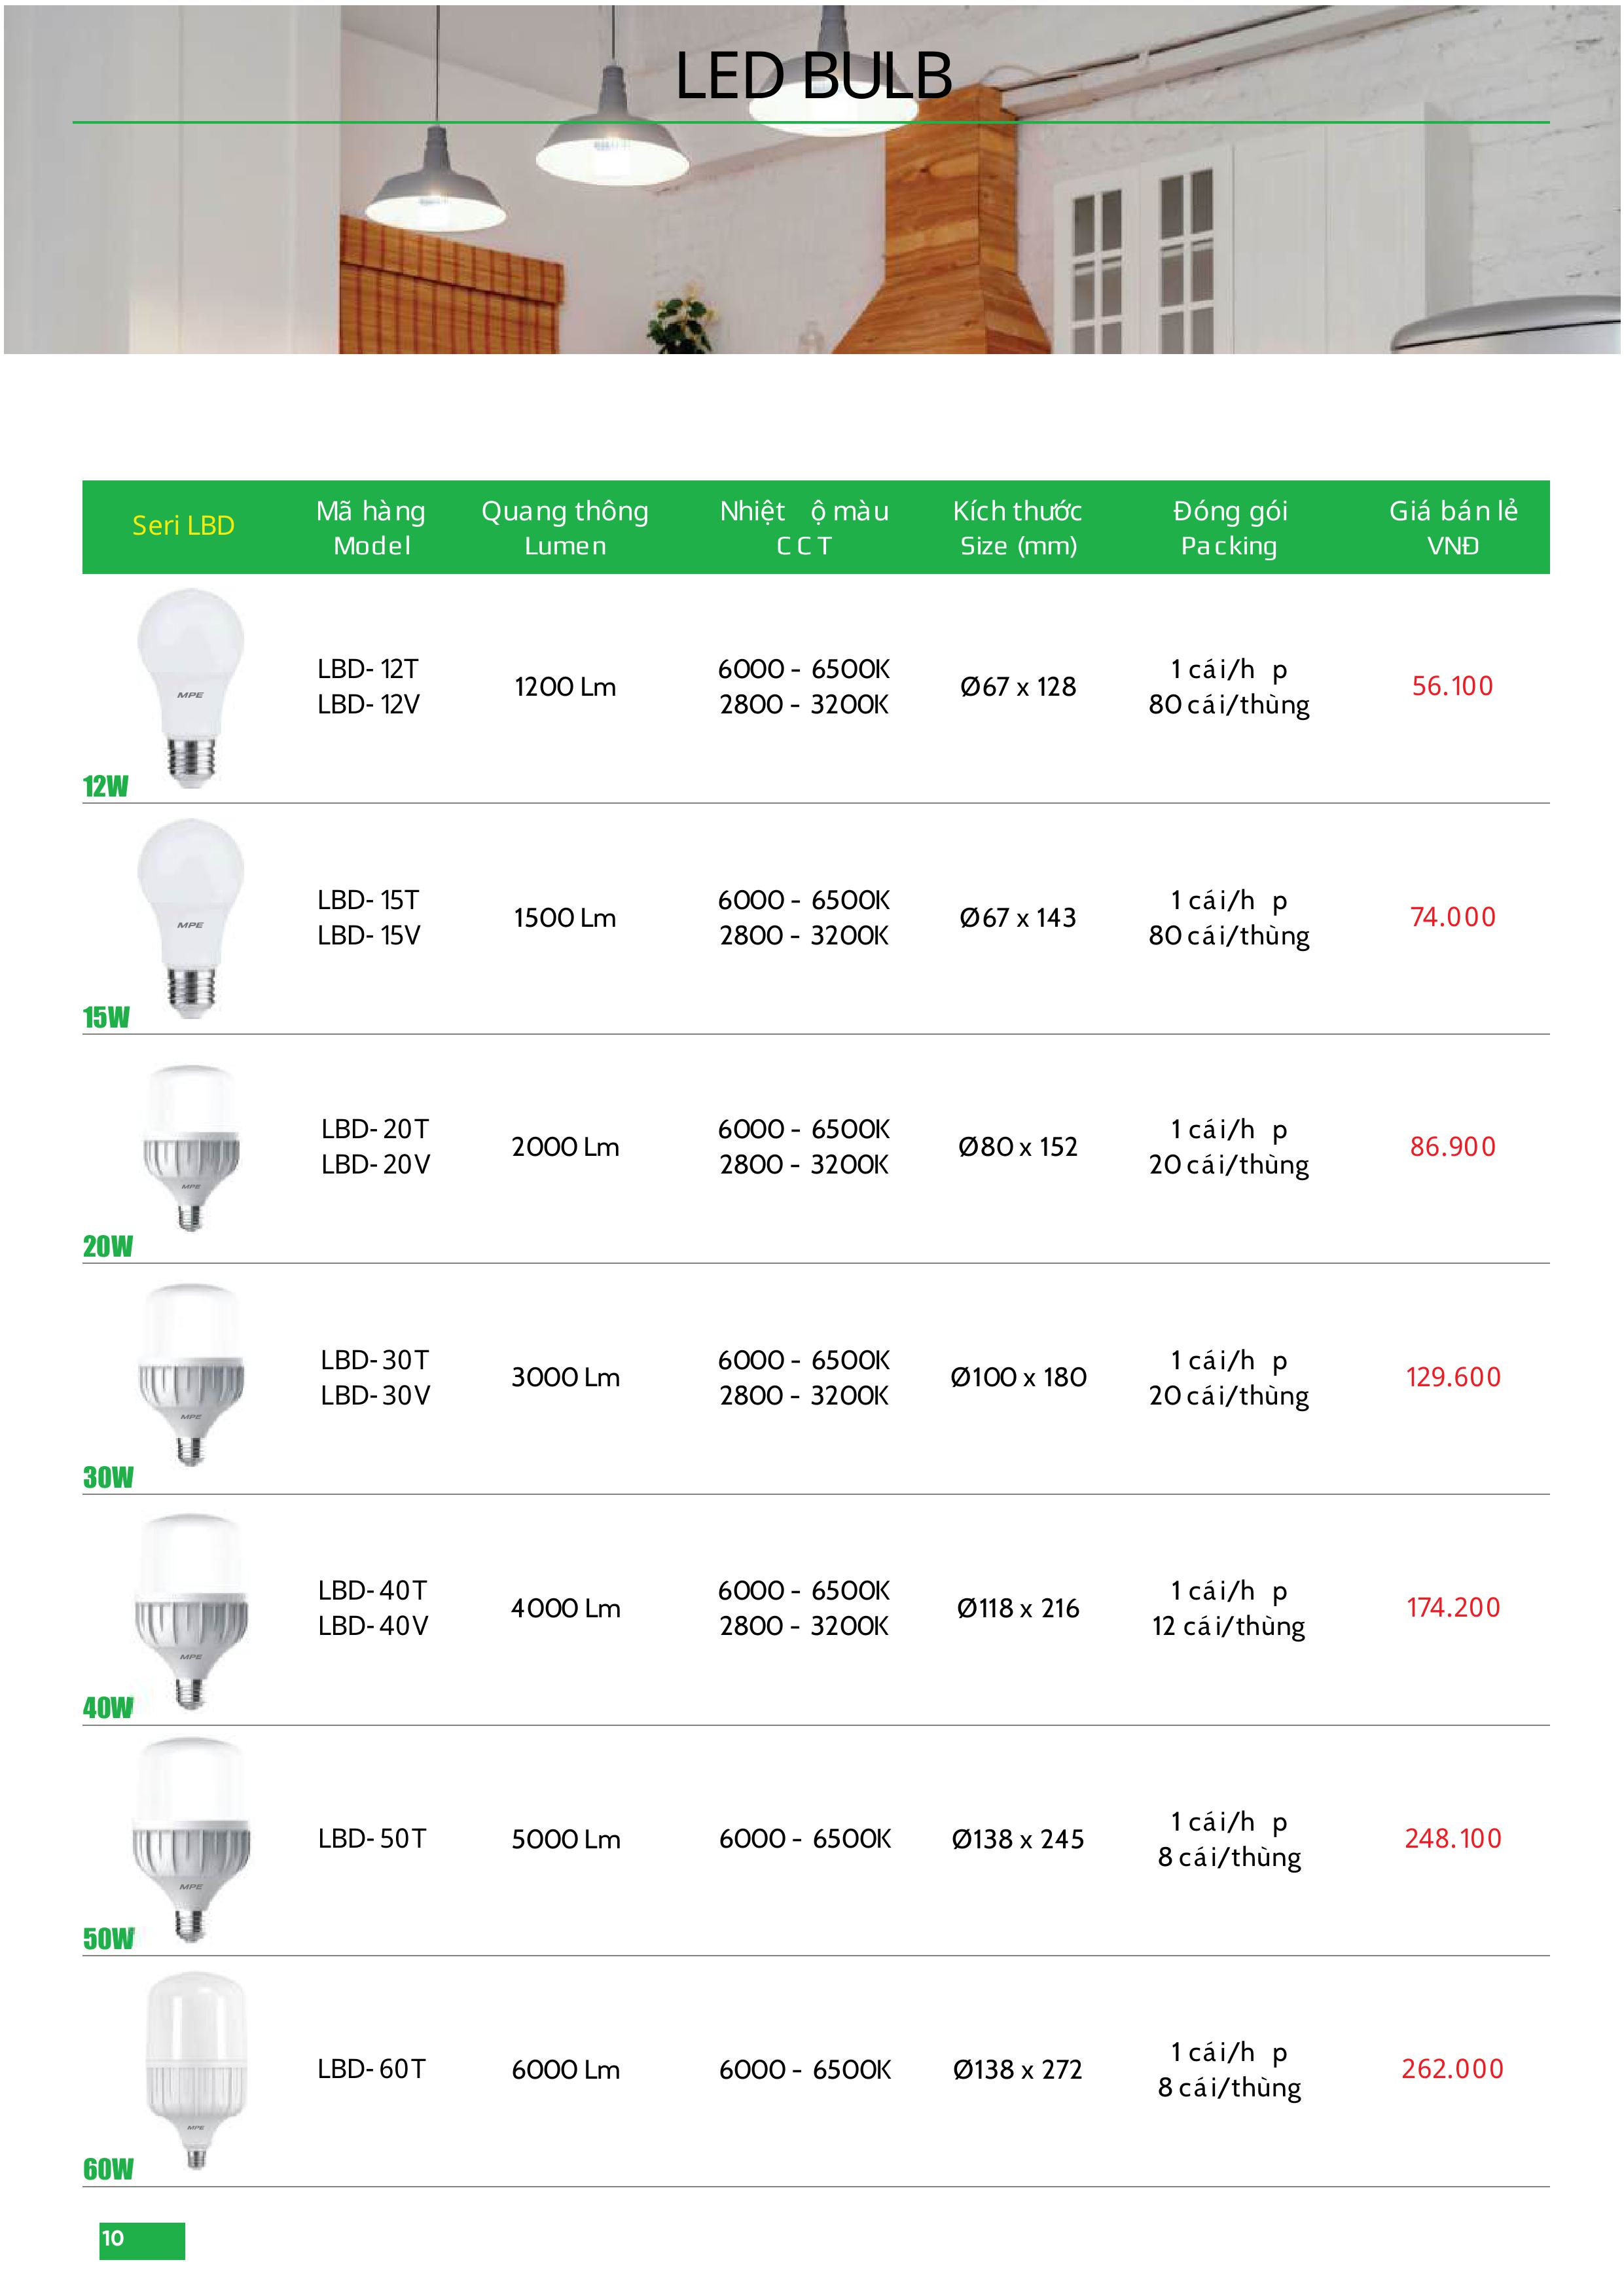Click the 56.100 price value

(x=1452, y=686)
